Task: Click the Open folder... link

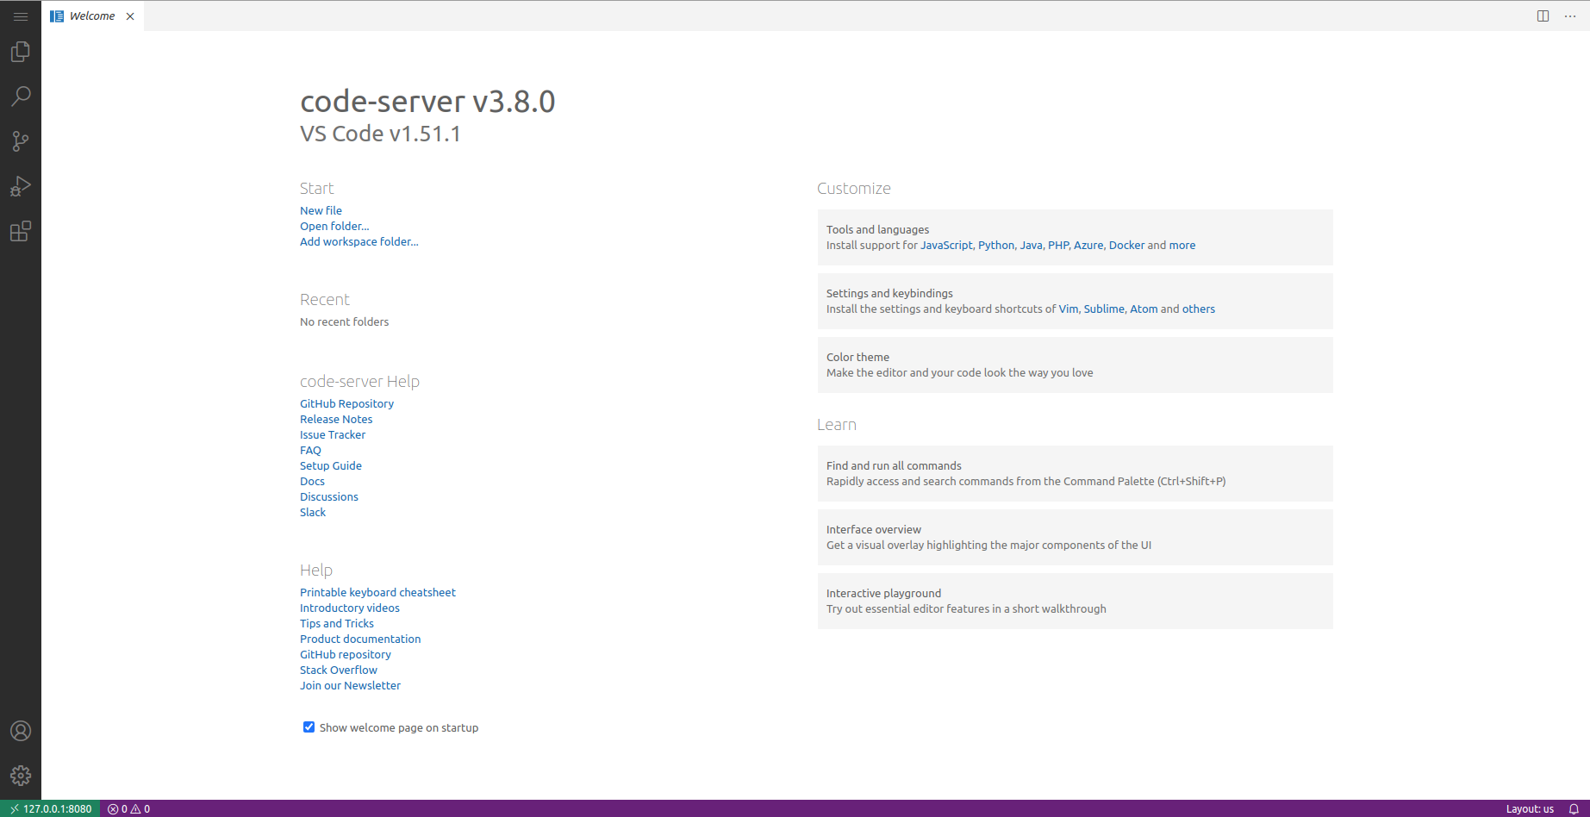Action: (334, 226)
